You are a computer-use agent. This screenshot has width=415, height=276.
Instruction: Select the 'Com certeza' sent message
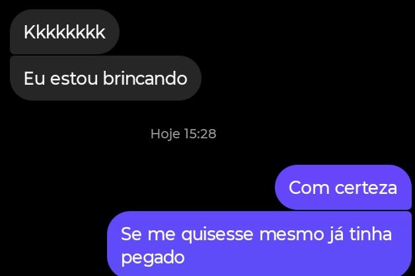click(343, 187)
